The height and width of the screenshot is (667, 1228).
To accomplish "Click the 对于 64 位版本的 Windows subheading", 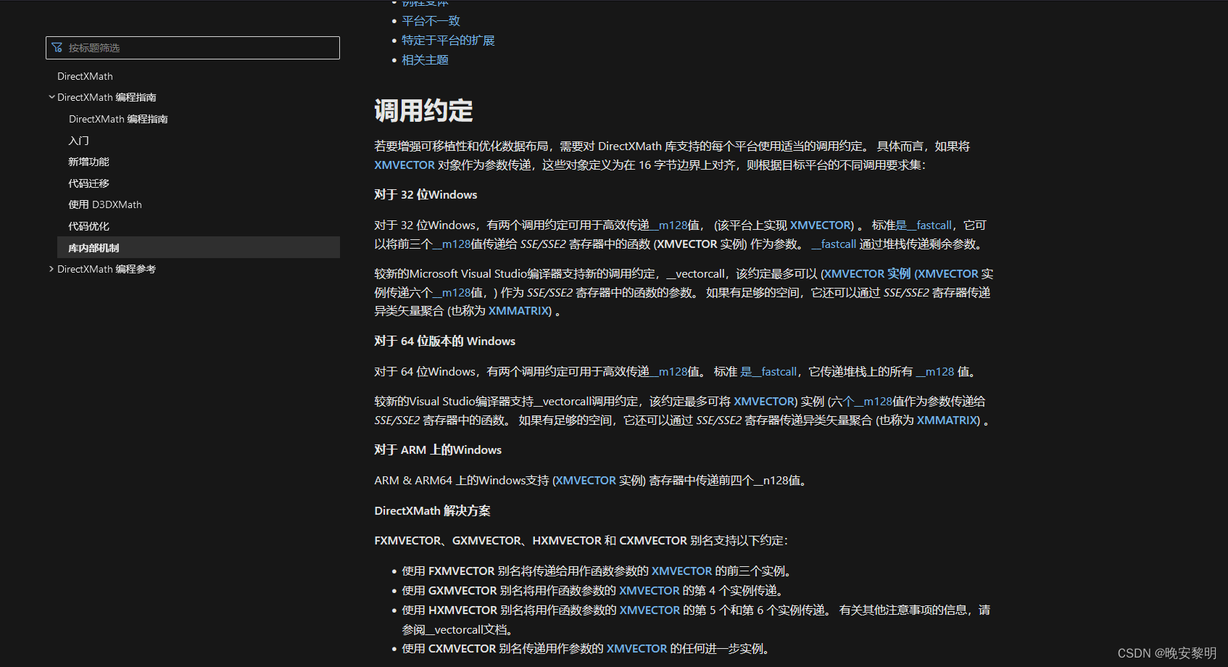I will pos(444,341).
